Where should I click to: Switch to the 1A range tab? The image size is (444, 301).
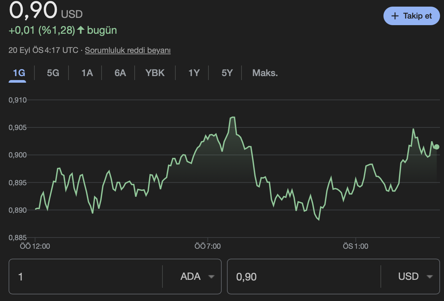point(87,73)
